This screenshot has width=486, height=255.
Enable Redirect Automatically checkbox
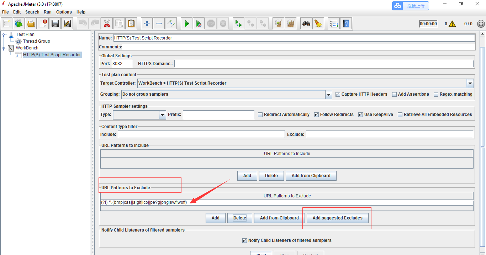(x=260, y=115)
